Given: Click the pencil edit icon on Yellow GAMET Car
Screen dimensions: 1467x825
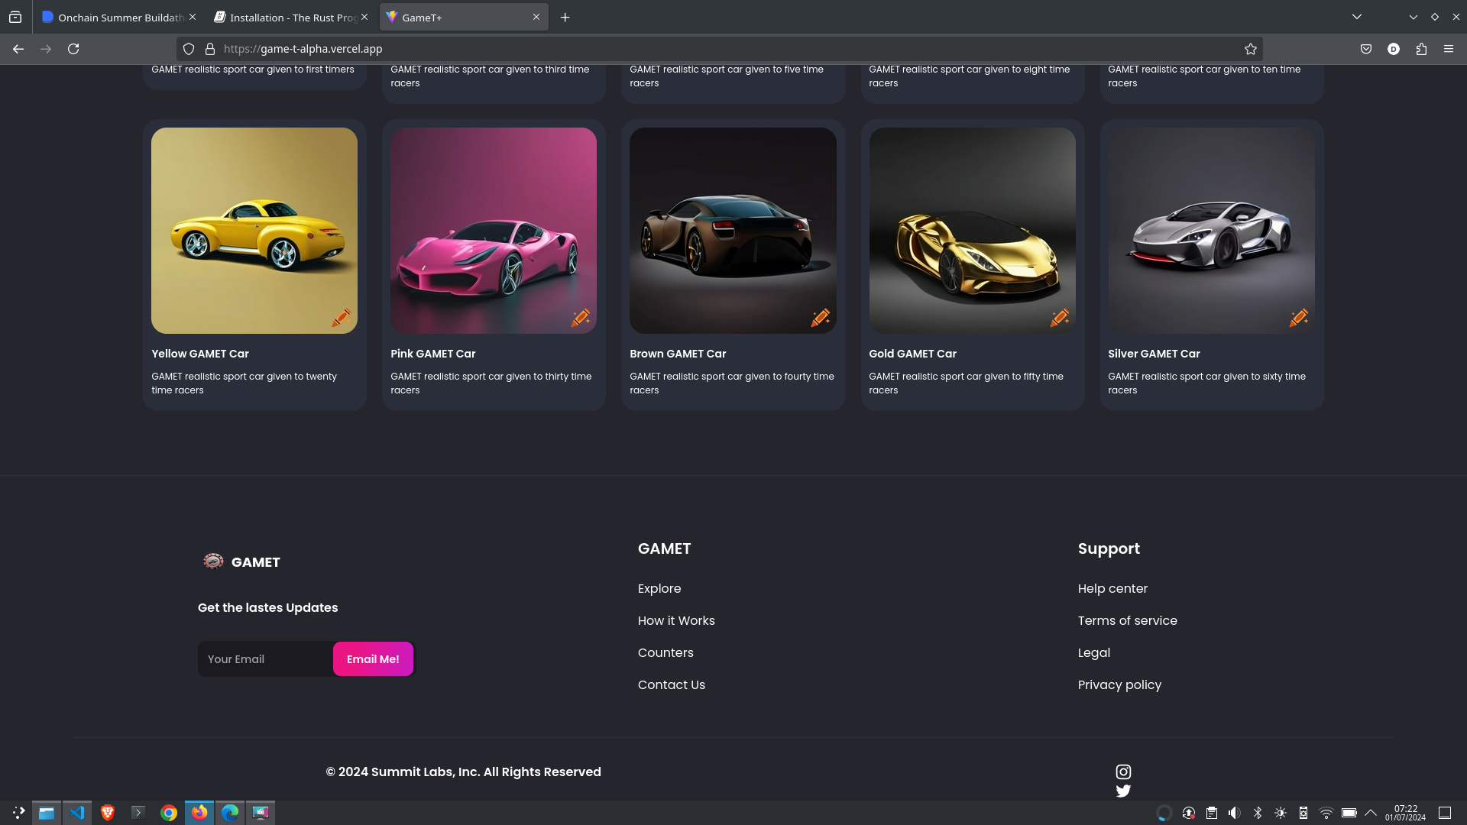Looking at the screenshot, I should (341, 317).
